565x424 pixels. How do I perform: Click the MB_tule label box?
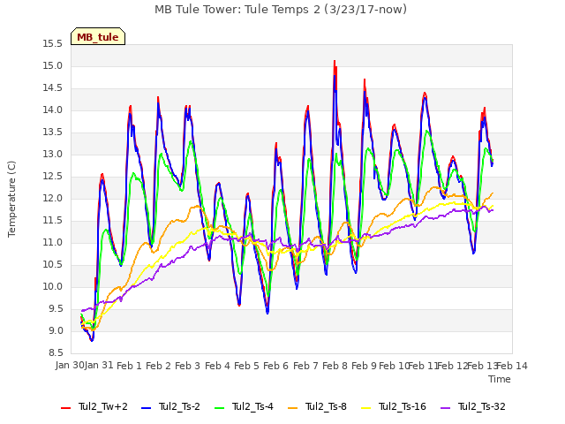pyautogui.click(x=98, y=36)
